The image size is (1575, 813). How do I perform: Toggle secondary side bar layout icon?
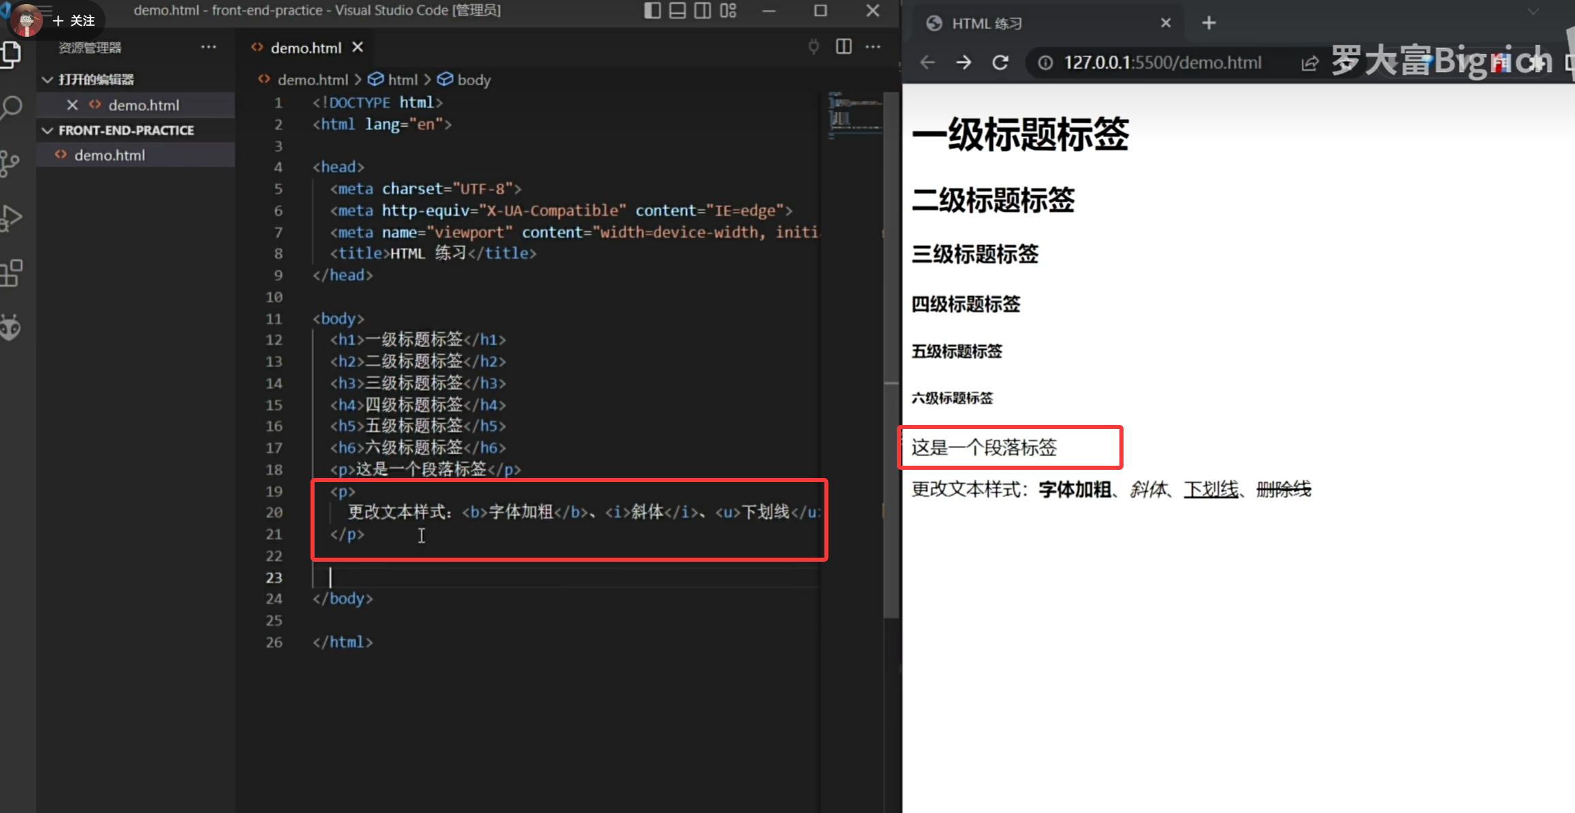702,10
